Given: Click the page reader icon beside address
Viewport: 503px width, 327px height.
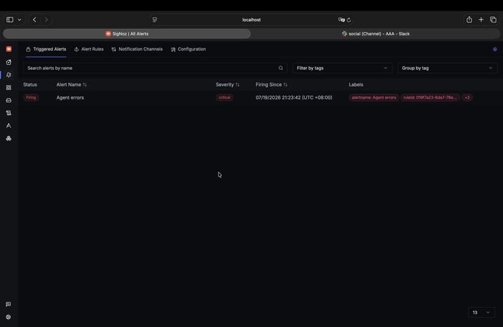Looking at the screenshot, I should pos(155,19).
